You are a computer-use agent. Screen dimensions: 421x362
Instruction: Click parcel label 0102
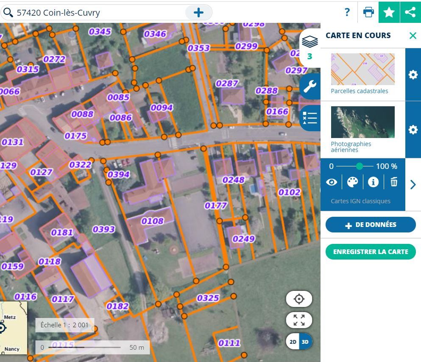(x=289, y=192)
